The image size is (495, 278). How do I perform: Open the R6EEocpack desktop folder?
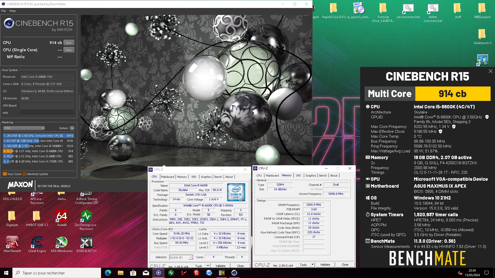[482, 10]
